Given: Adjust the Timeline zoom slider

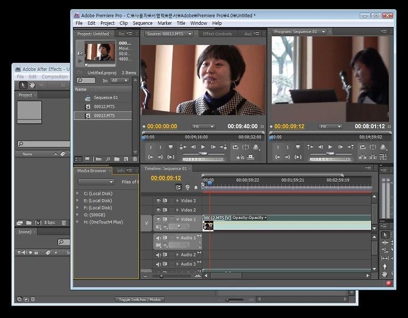Looking at the screenshot, I should [161, 276].
